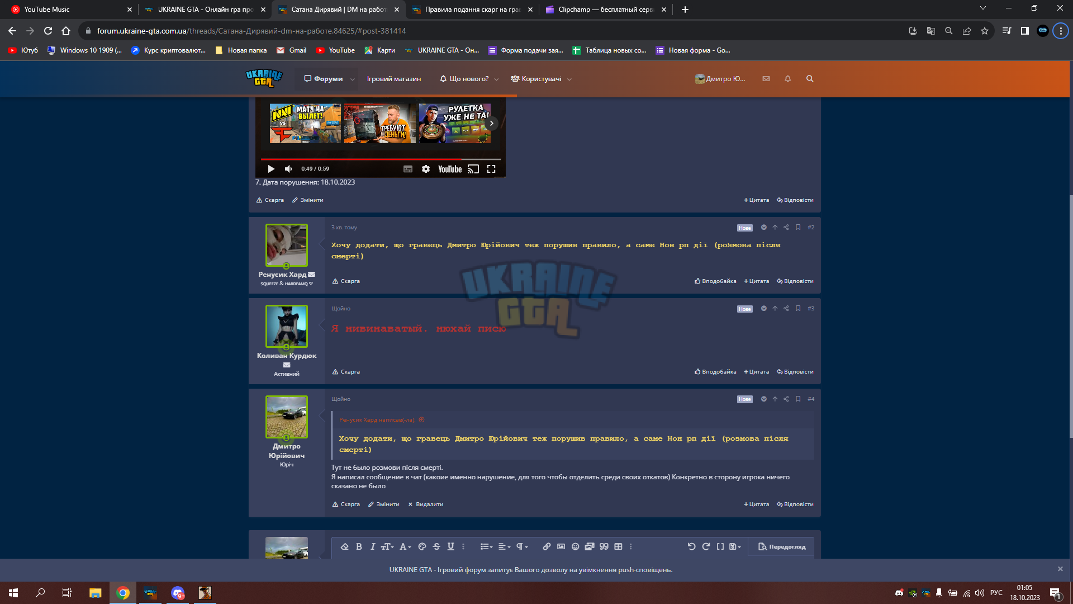Click the undo icon in editor toolbar
Image resolution: width=1073 pixels, height=604 pixels.
[691, 546]
